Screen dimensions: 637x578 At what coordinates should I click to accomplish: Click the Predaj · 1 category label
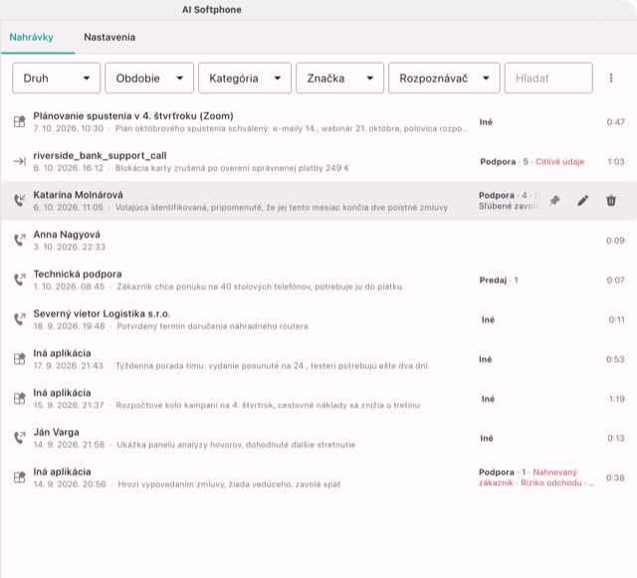pyautogui.click(x=499, y=281)
